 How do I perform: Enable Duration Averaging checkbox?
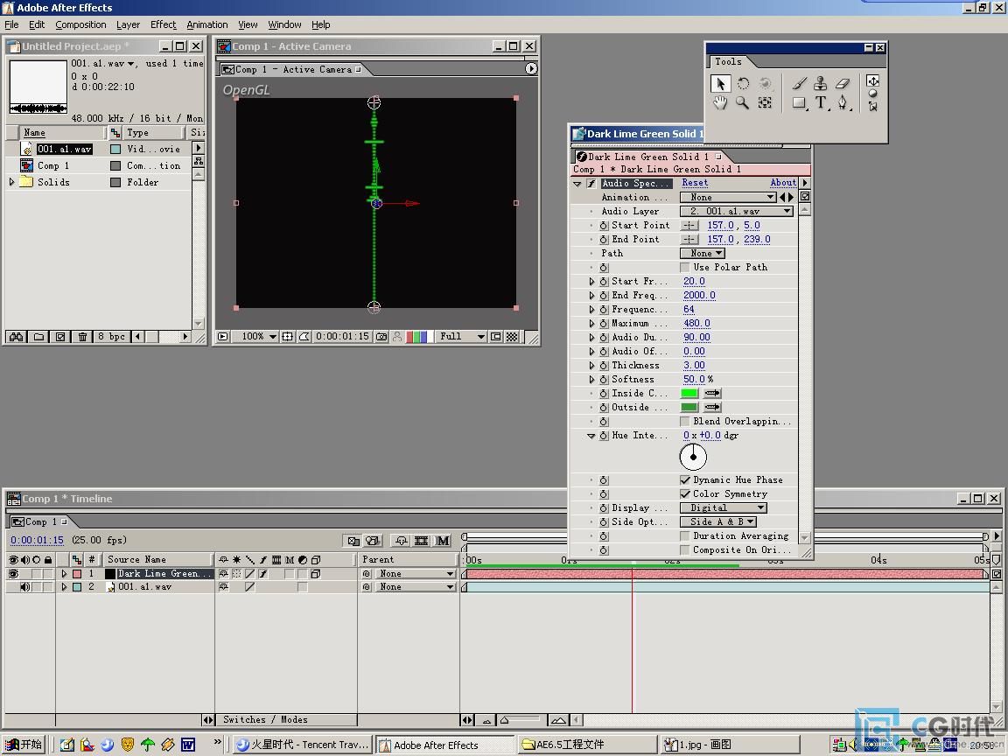point(684,535)
